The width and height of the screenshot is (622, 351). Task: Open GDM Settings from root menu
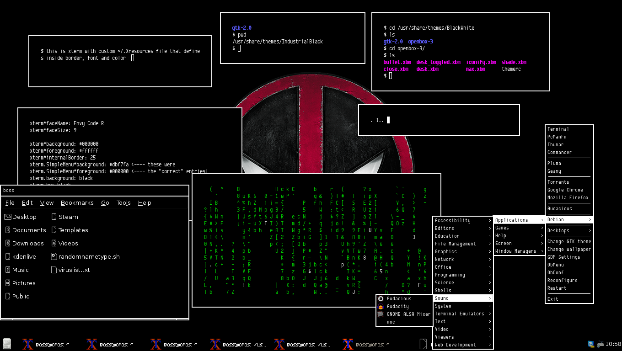569,257
